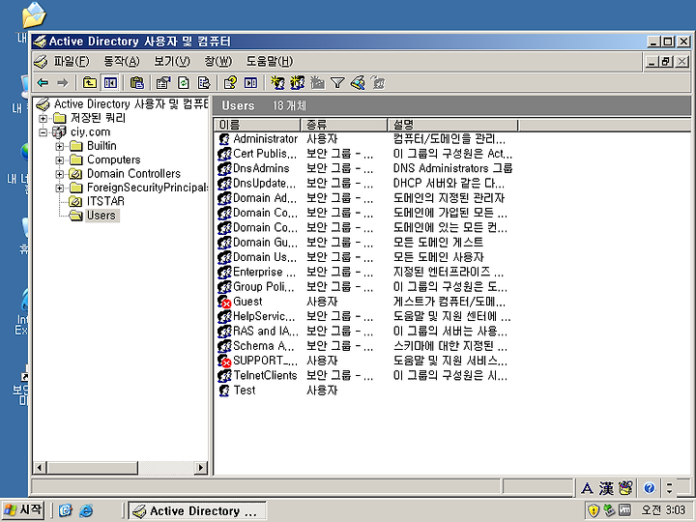The width and height of the screenshot is (696, 522).
Task: Open Properties from the toolbar
Action: [163, 82]
